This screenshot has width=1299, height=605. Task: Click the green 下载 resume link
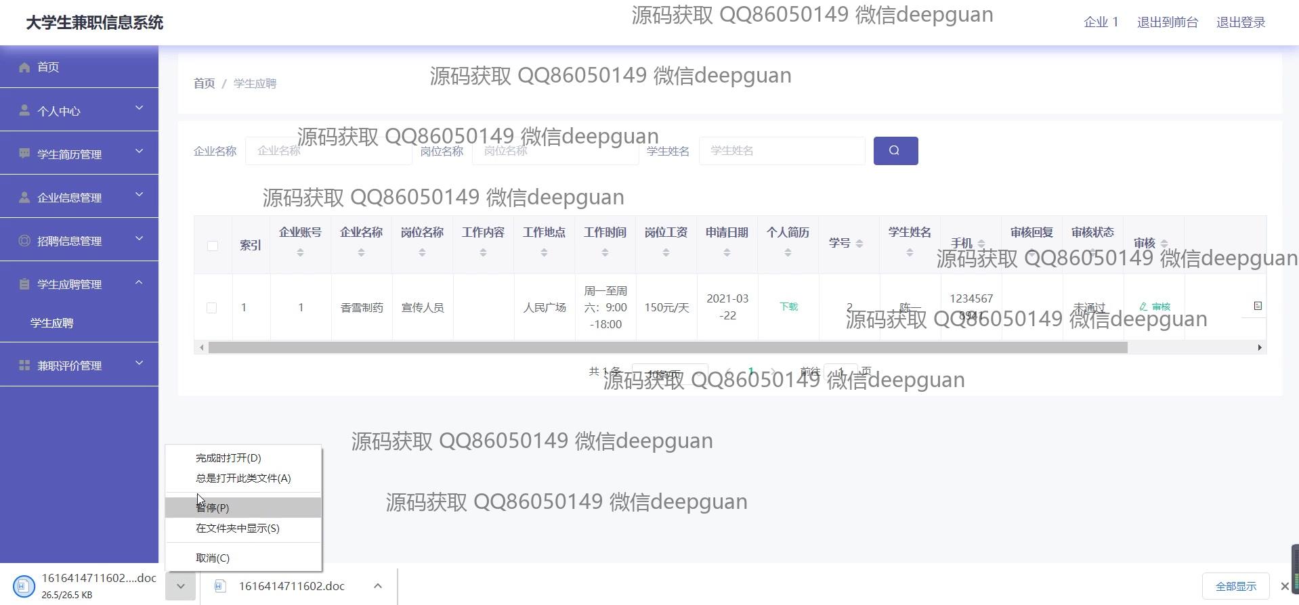(x=788, y=307)
